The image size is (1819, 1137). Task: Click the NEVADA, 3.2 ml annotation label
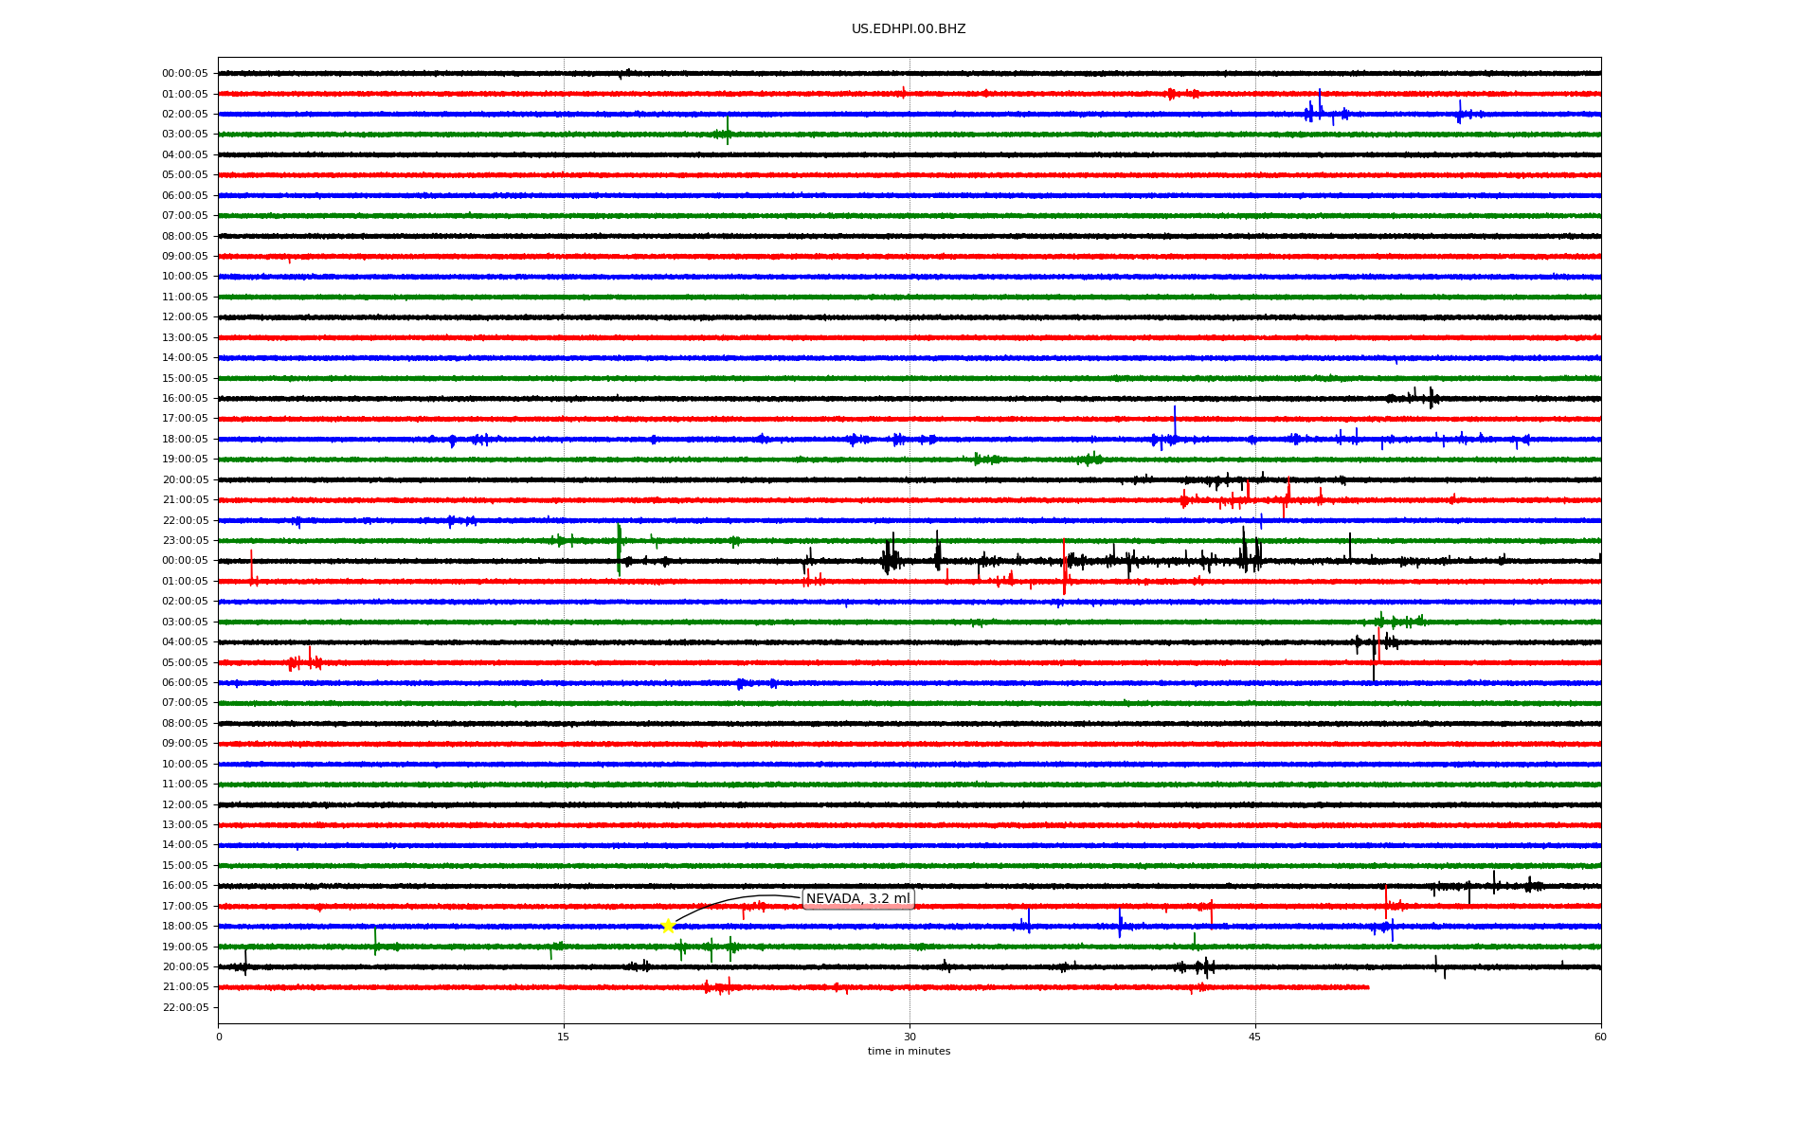coord(857,898)
